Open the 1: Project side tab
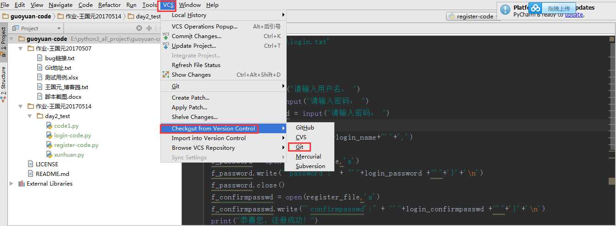The width and height of the screenshot is (616, 226). coord(3,41)
